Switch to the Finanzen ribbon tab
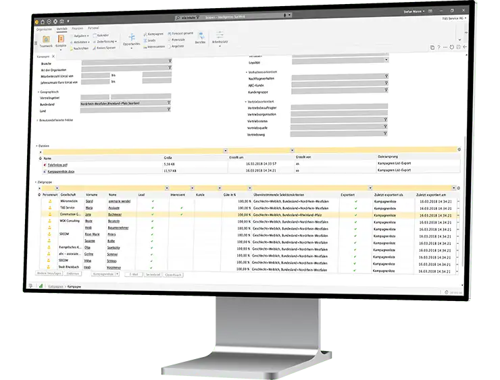The height and width of the screenshot is (380, 500). click(x=77, y=28)
